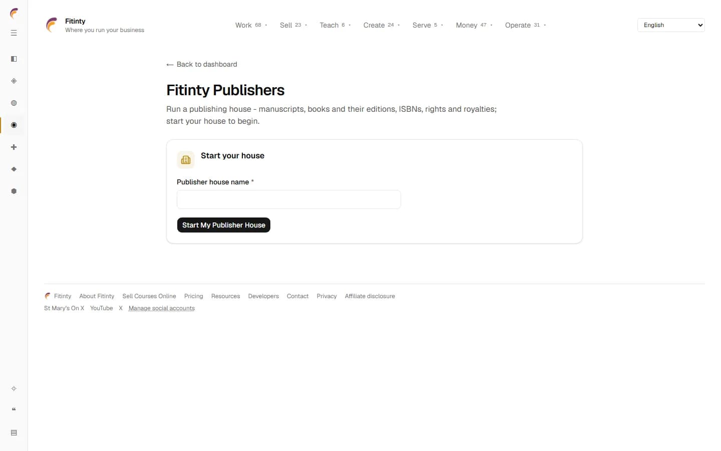
Task: Open the Sell Courses Online footer link
Action: (149, 296)
